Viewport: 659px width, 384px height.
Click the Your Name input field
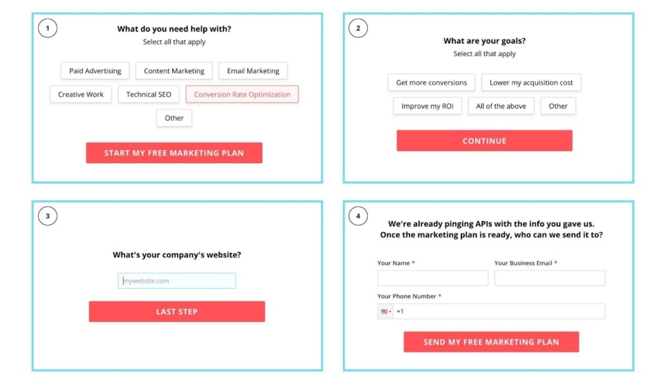(432, 277)
